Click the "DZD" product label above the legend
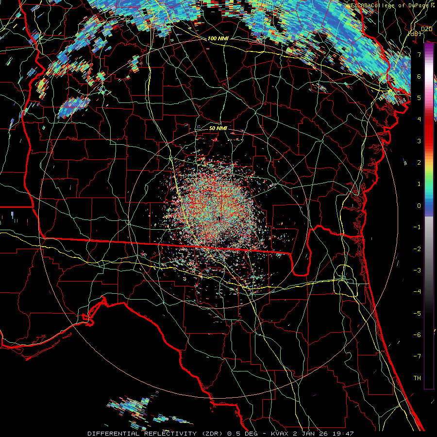This screenshot has width=437, height=437. coord(426,29)
